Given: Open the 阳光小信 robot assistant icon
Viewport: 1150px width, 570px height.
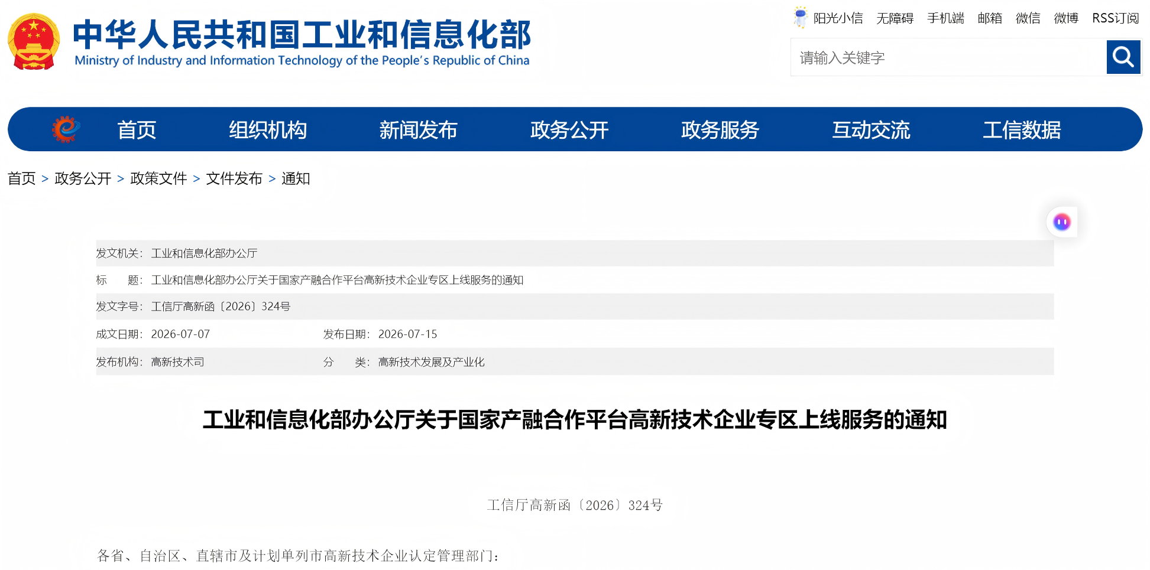Looking at the screenshot, I should point(800,18).
